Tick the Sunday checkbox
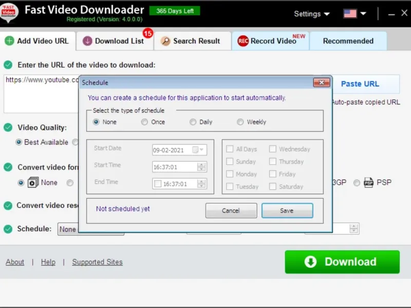Screen dimensions: 411x308 point(230,161)
